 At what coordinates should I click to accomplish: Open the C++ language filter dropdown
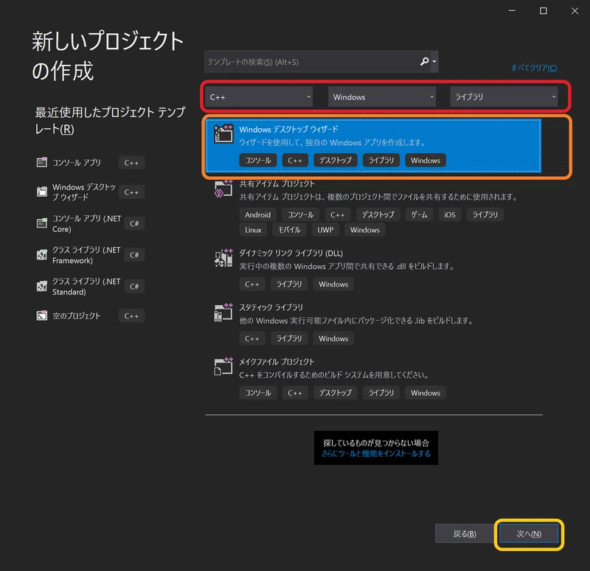click(259, 97)
